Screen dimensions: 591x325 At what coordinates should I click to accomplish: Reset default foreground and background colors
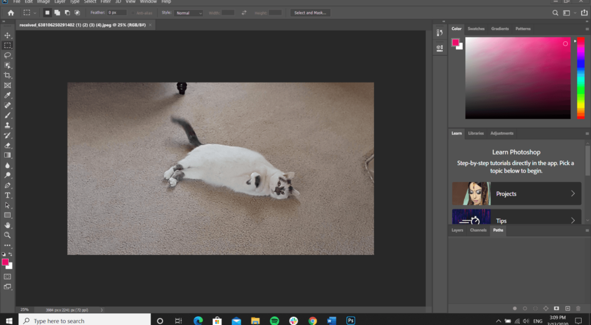4,254
